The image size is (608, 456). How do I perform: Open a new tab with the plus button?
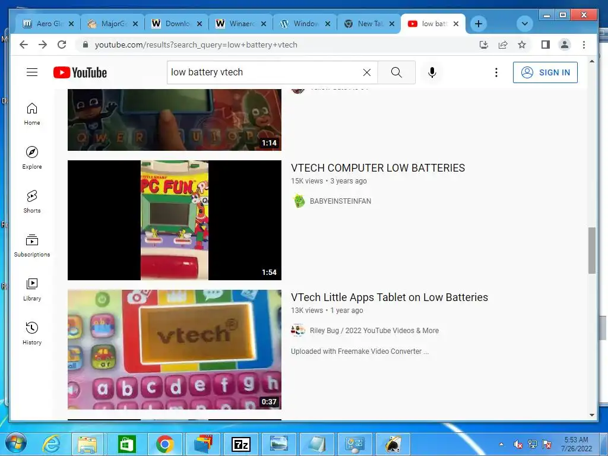479,24
